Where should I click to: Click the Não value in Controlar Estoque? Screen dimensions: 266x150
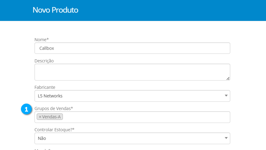[42, 138]
